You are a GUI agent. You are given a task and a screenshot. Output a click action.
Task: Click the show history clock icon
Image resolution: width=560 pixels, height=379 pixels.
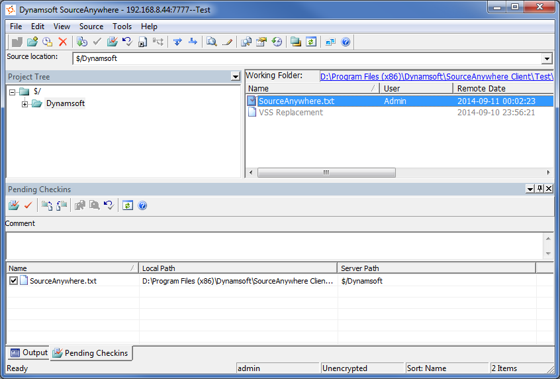(x=277, y=42)
